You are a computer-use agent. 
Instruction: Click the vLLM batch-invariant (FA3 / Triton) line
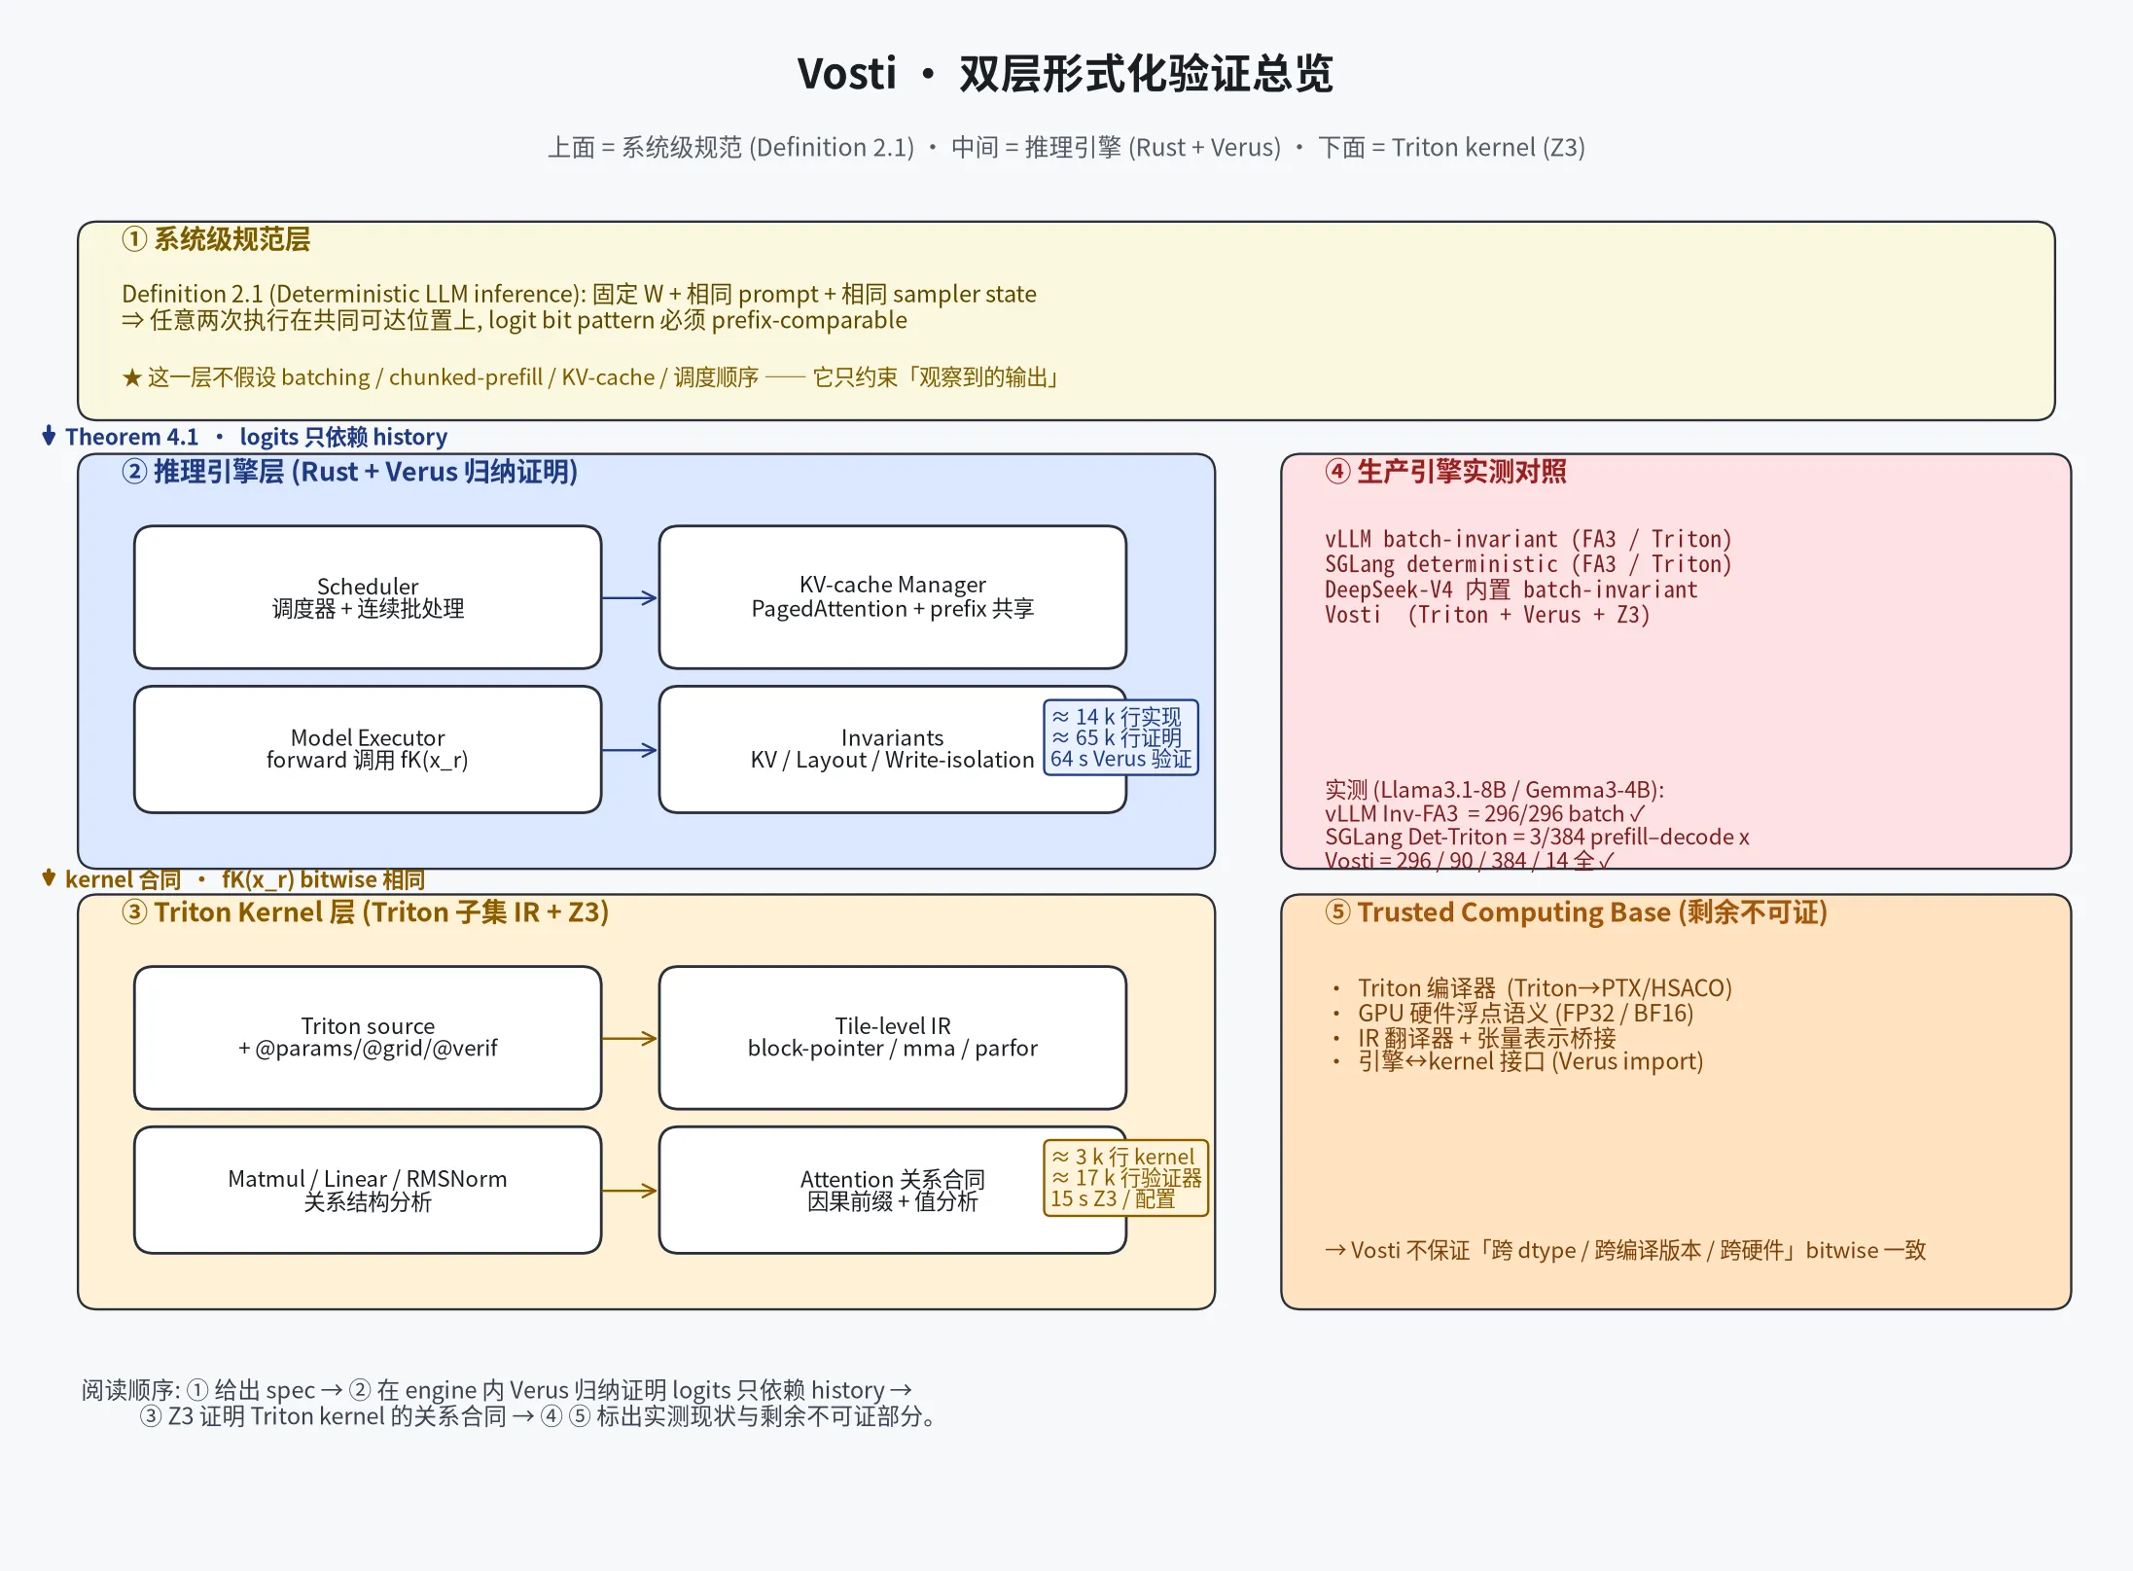point(1528,539)
